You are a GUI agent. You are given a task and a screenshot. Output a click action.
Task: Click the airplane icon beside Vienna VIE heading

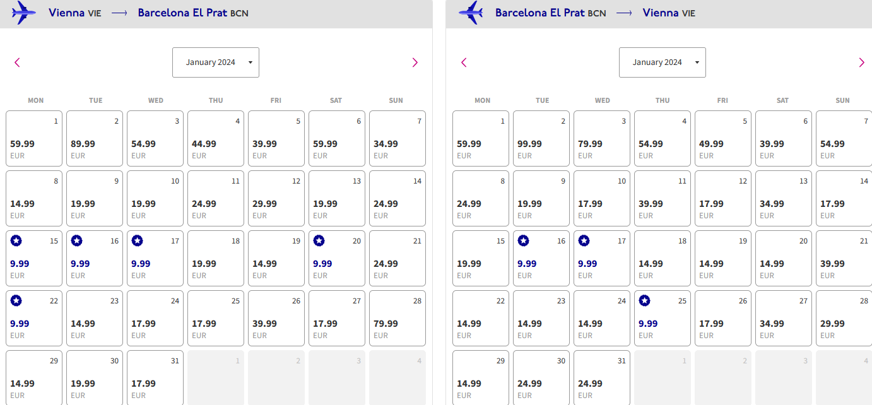coord(24,13)
